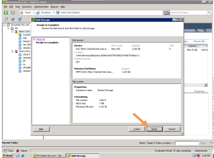Image resolution: width=214 pixels, height=158 pixels.
Task: Click the Inventory icon in breadcrumb bar
Action: (38, 13)
